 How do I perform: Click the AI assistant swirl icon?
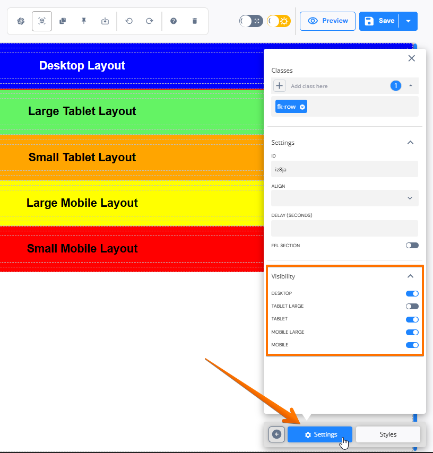(21, 21)
